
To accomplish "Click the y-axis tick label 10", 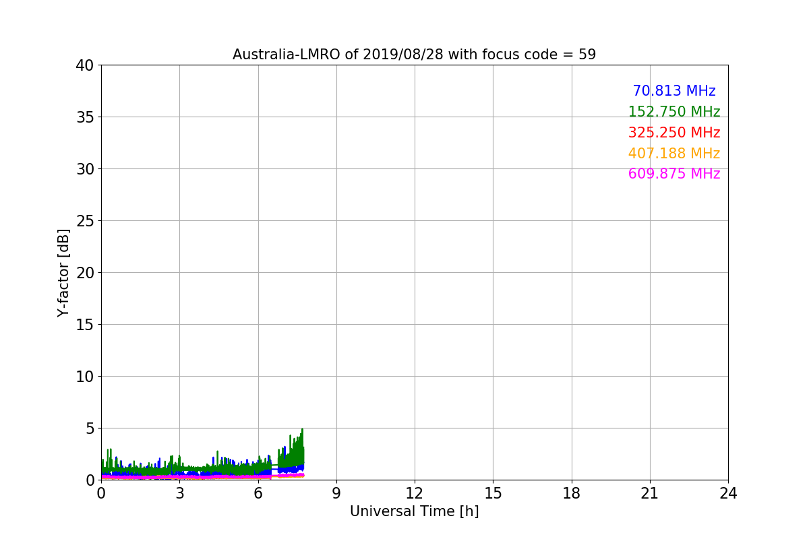I will click(x=84, y=377).
